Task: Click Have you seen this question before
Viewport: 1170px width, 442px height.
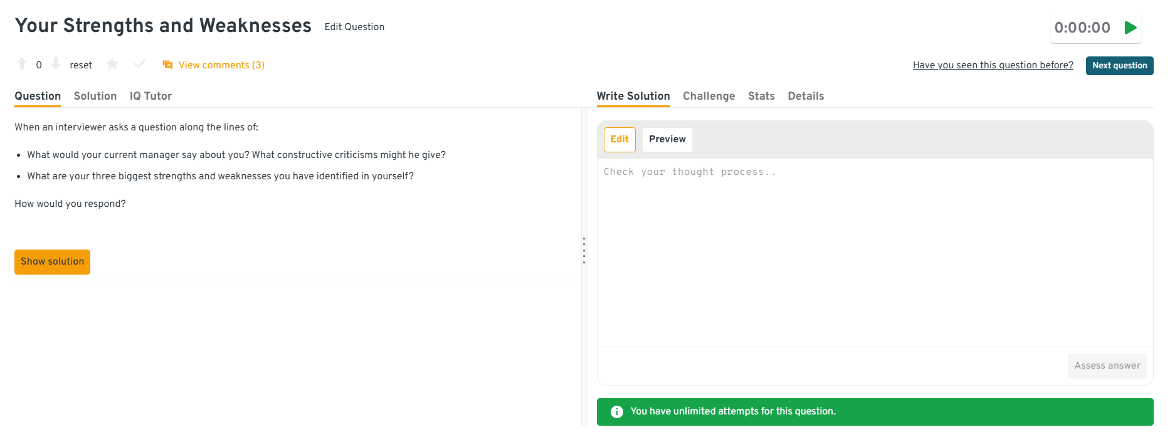Action: pos(993,65)
